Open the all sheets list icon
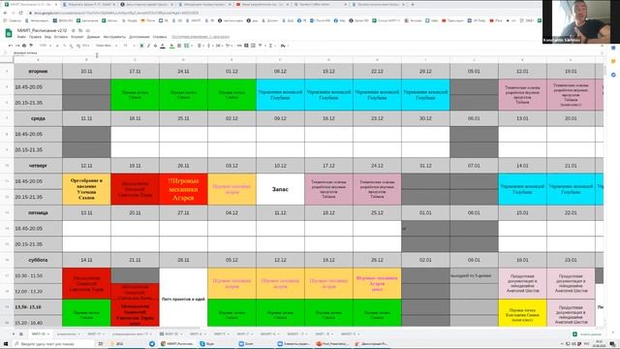Viewport: 620px width, 349px height. [21, 333]
